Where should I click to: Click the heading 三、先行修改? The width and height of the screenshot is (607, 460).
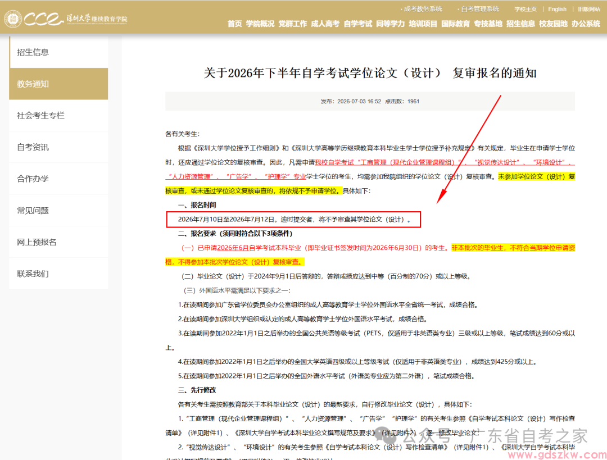pos(197,390)
